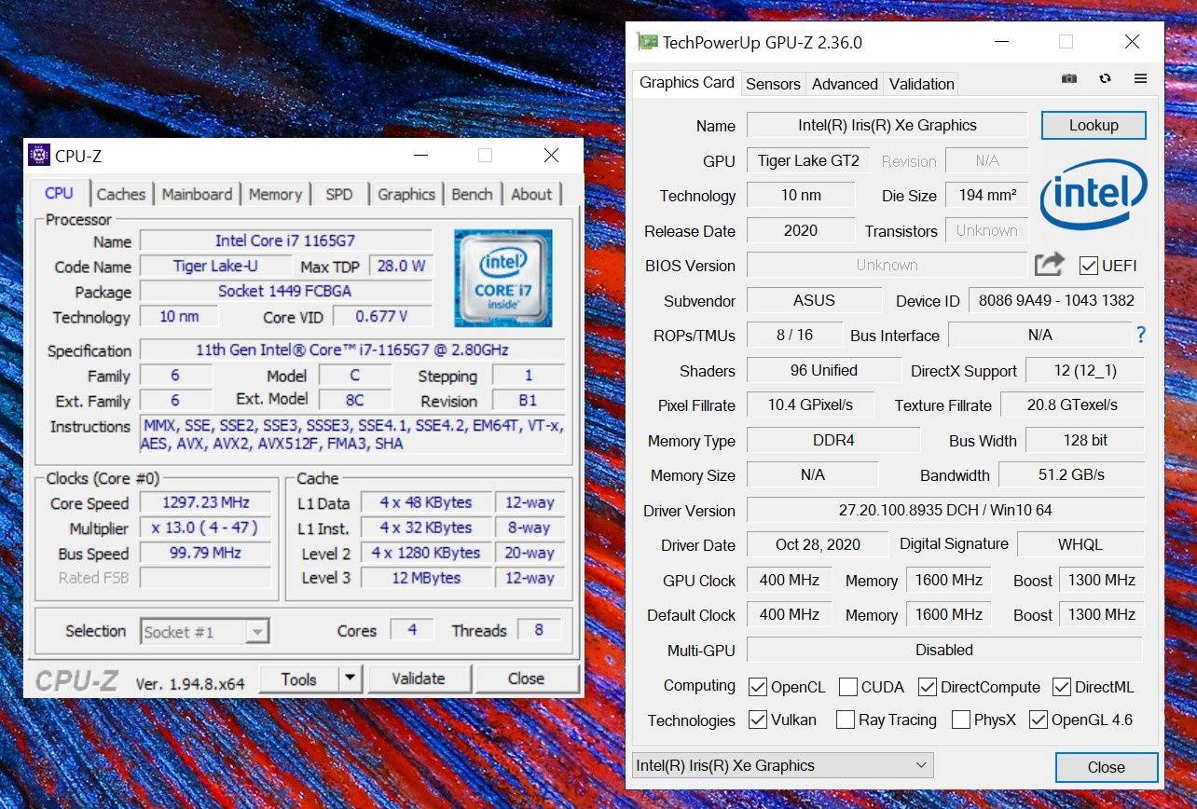1197x809 pixels.
Task: Click the Multi-GPU Disabled field
Action: point(944,650)
